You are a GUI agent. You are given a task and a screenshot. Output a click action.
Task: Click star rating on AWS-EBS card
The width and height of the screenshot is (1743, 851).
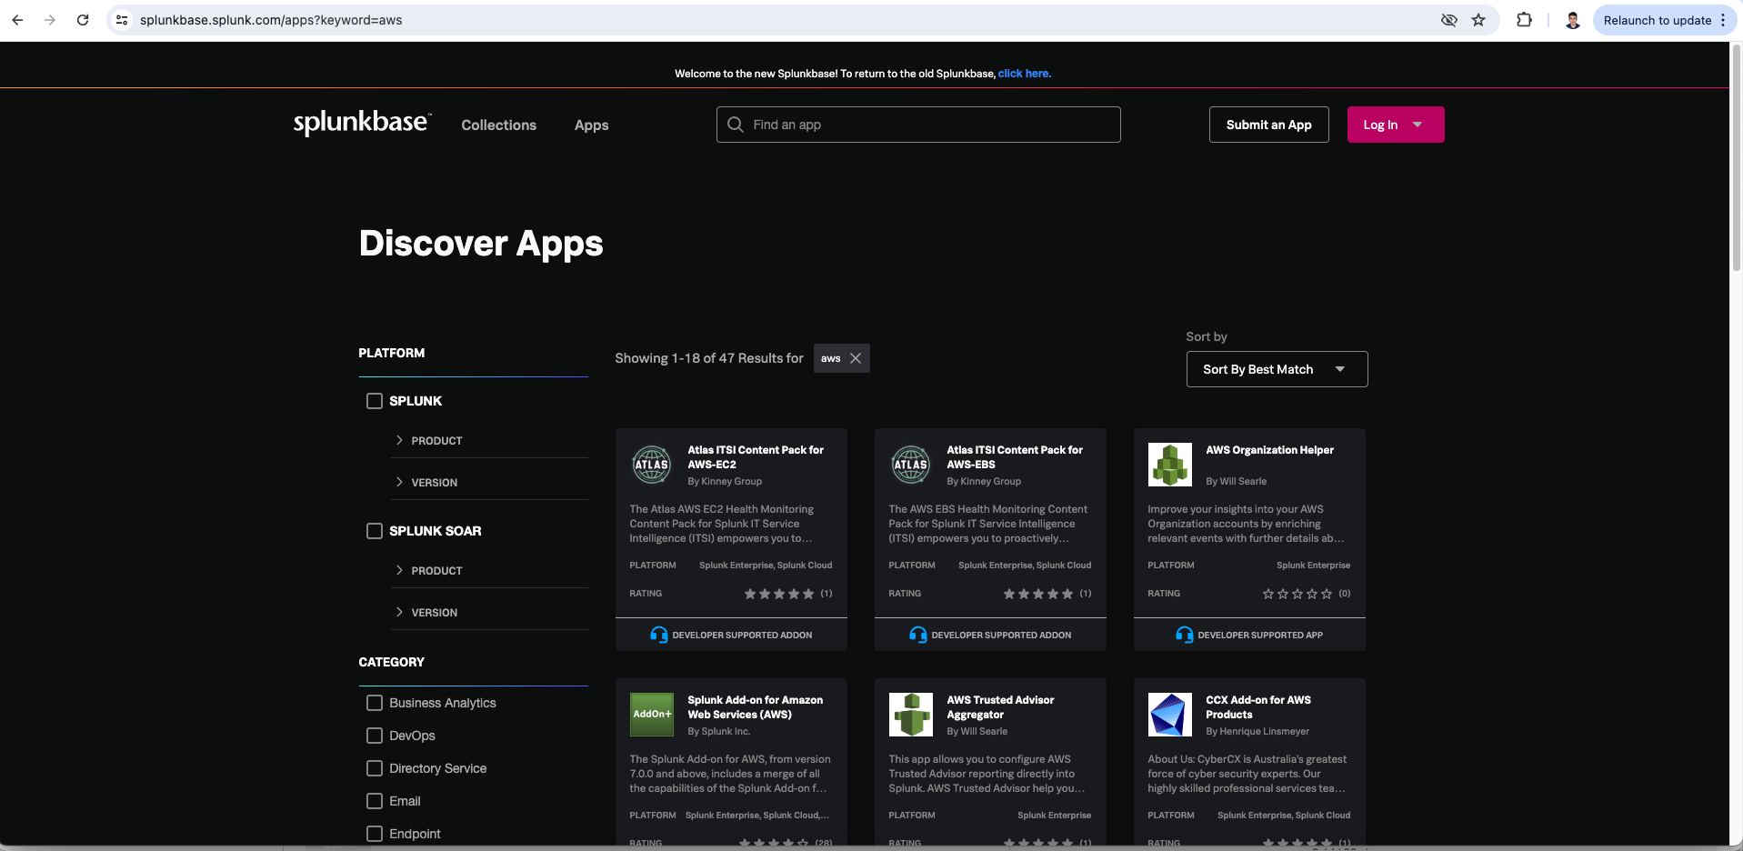(x=1038, y=594)
